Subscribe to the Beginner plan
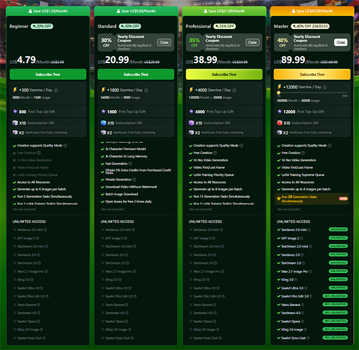 (x=48, y=74)
